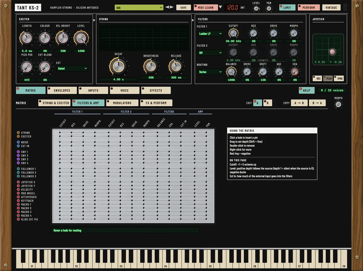Click the Pick Pos knob
This screenshot has width=363, height=271.
click(27, 67)
